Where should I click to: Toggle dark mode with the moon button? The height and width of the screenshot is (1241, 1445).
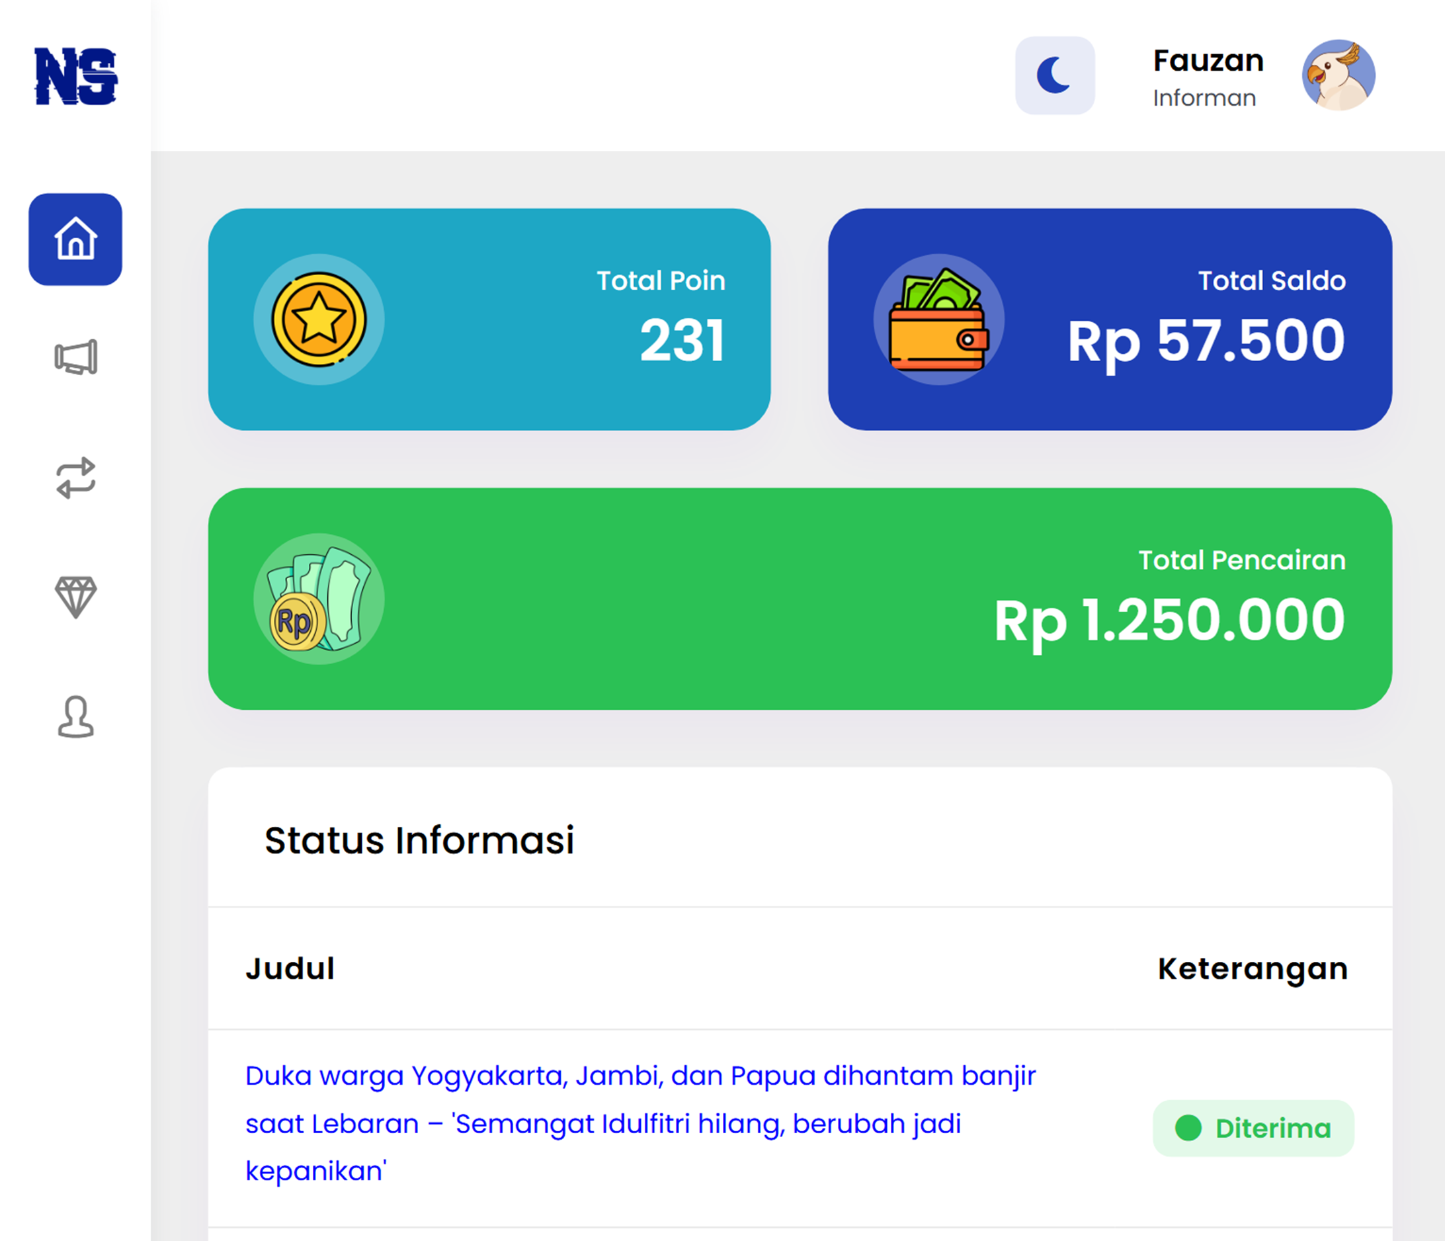[x=1054, y=75]
